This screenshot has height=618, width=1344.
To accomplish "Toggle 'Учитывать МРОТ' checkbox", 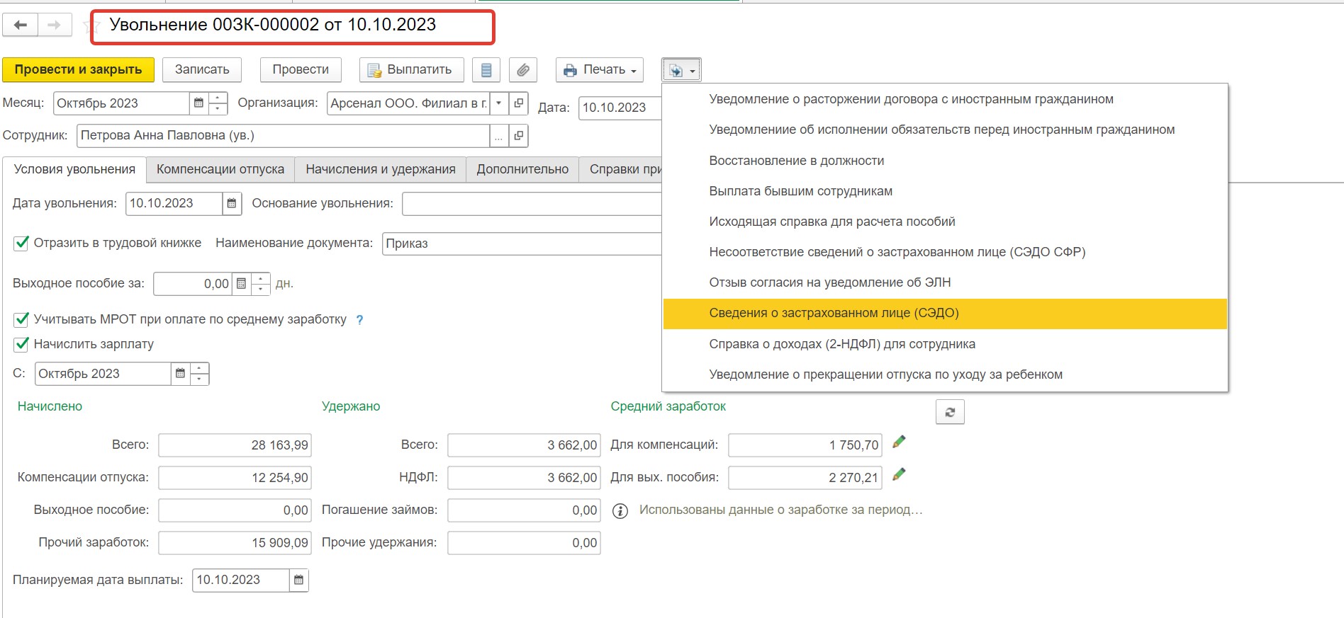I will pos(21,319).
